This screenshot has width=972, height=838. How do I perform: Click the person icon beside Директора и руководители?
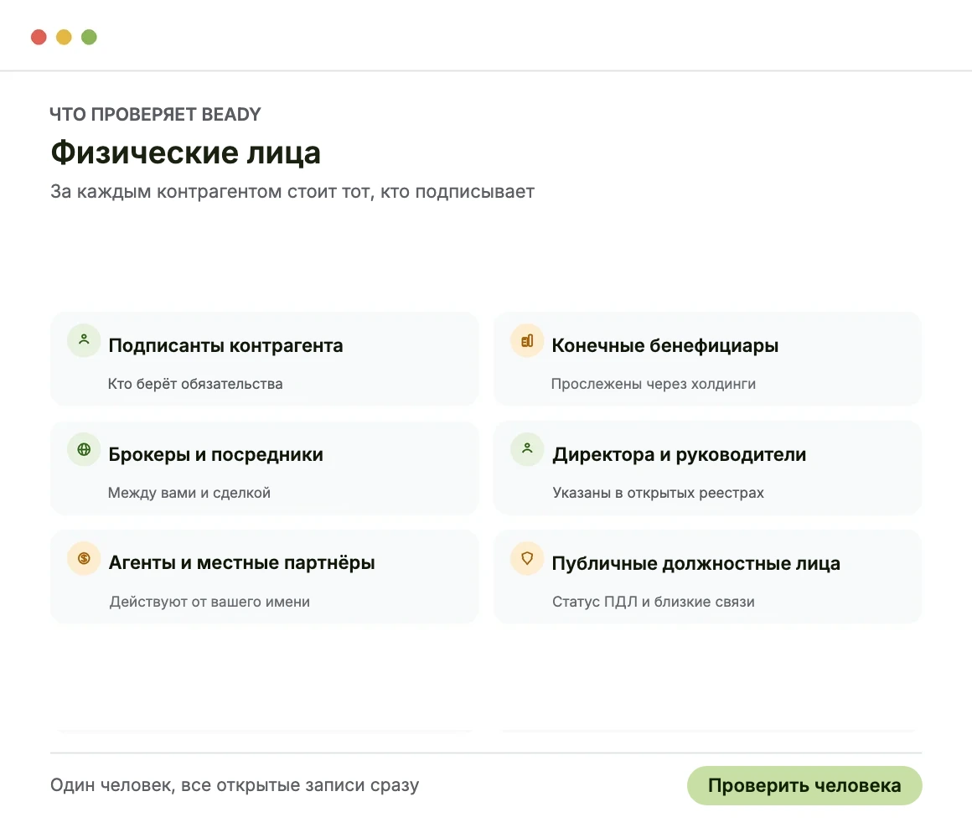click(x=527, y=449)
